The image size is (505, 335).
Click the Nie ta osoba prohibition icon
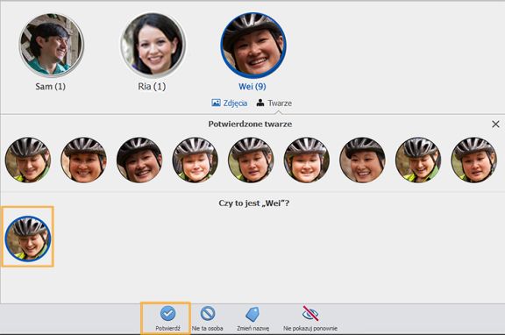coord(208,313)
